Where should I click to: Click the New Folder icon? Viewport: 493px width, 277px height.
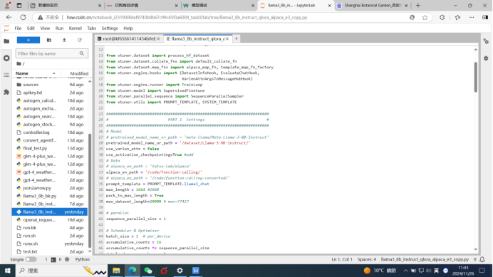click(48, 41)
